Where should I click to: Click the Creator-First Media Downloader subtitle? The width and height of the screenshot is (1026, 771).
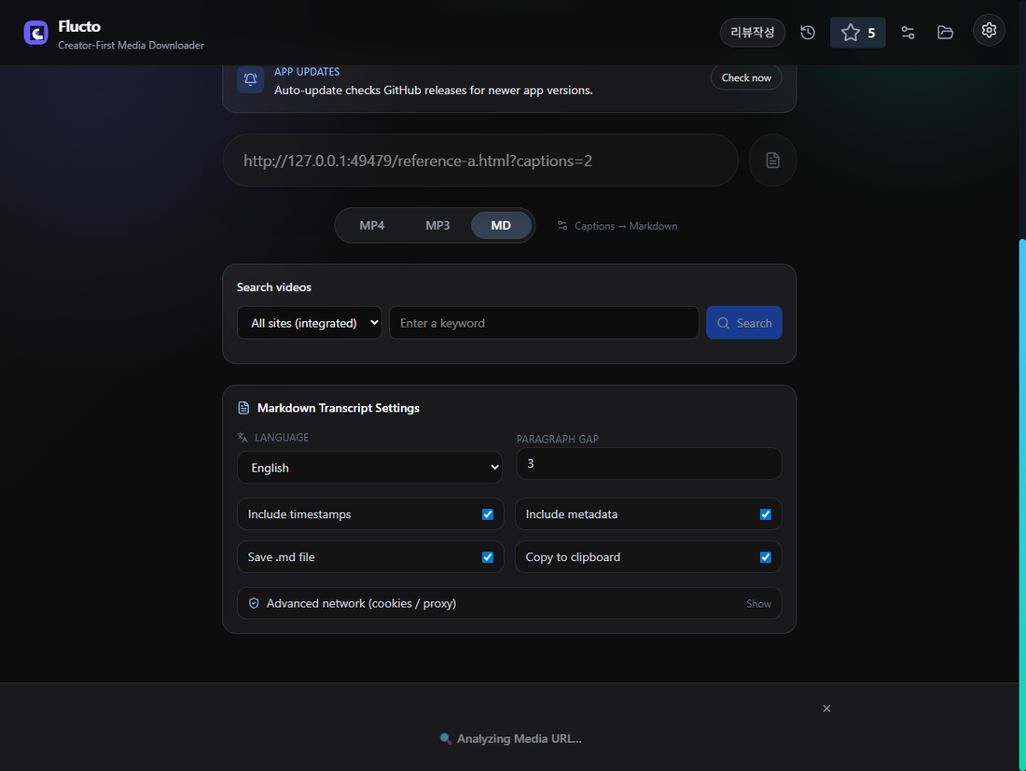click(131, 45)
